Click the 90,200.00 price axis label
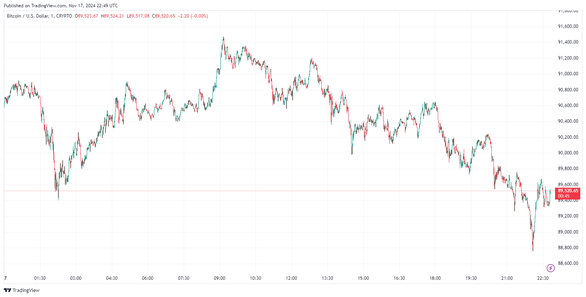 pos(568,137)
